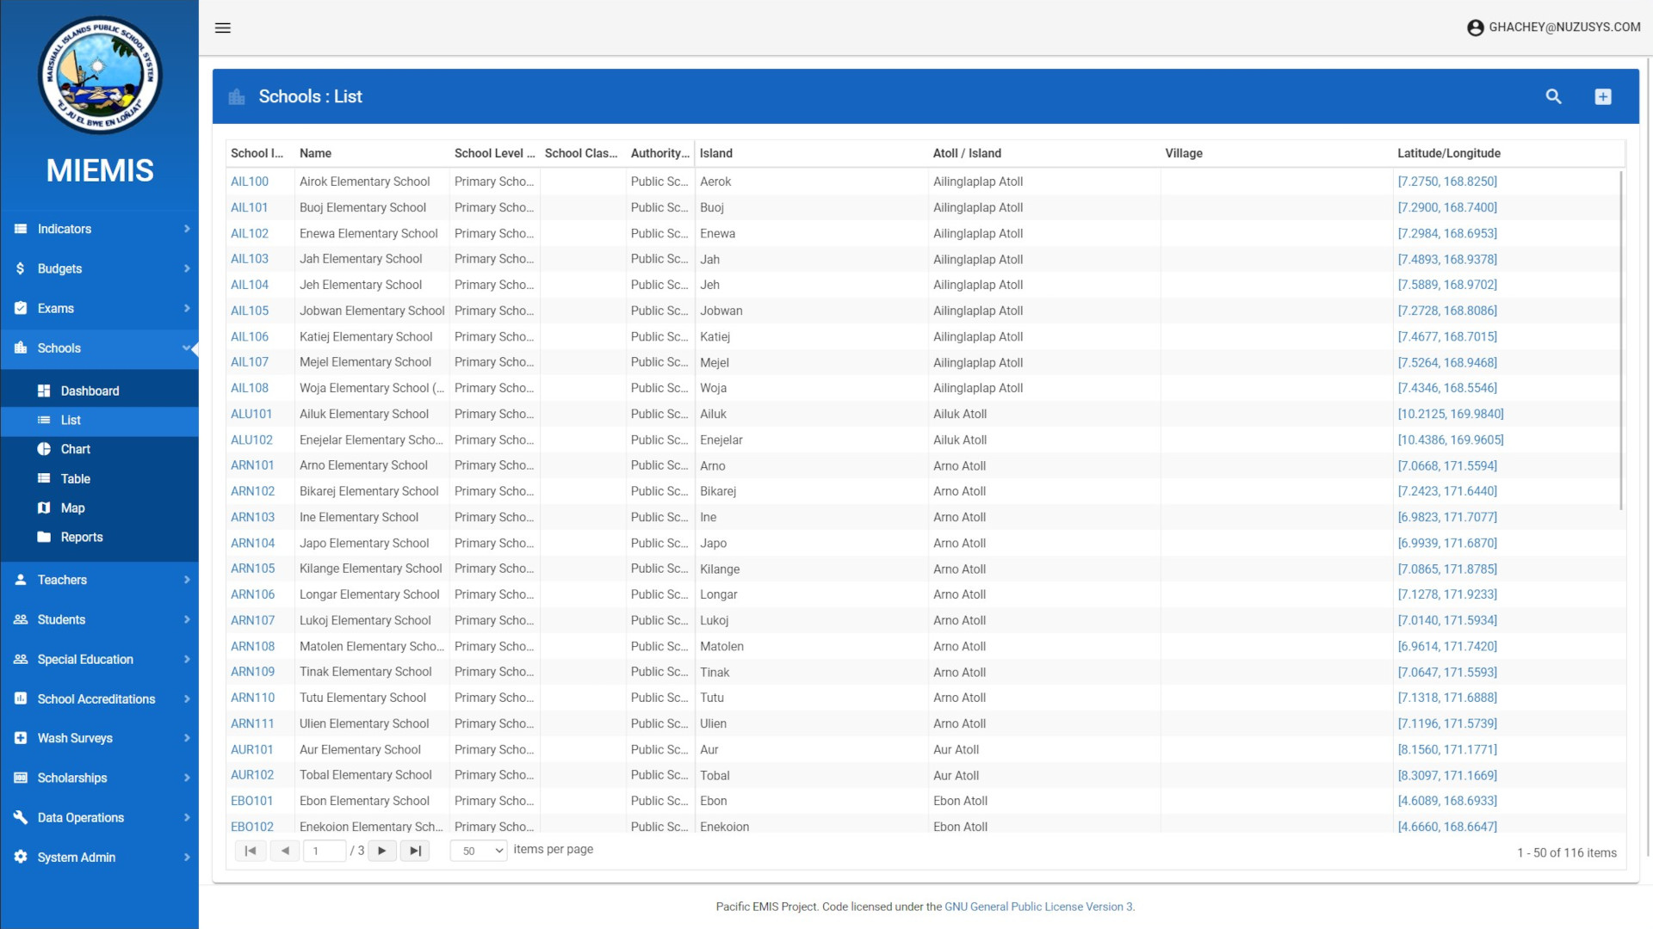Go to first page of results
Viewport: 1653px width, 929px height.
click(251, 851)
